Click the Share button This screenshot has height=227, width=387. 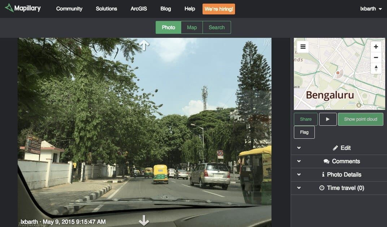306,119
